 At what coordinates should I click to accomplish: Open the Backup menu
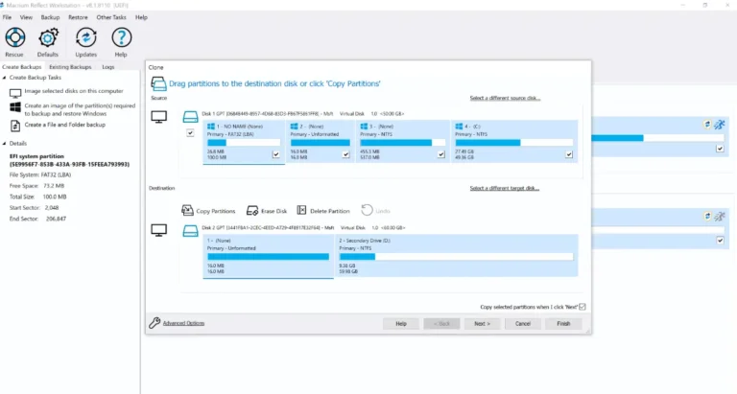click(x=50, y=17)
